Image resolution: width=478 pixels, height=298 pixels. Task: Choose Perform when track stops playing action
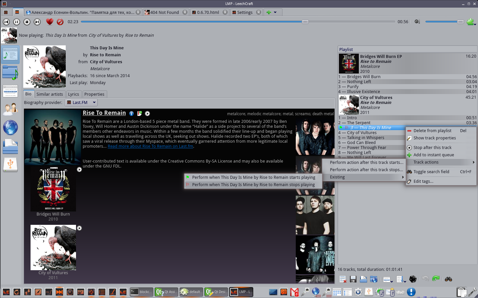tap(253, 185)
